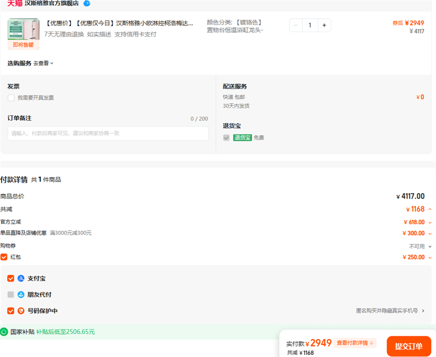This screenshot has width=436, height=357.
Task: Click the friend-pay icon
Action: 21,295
